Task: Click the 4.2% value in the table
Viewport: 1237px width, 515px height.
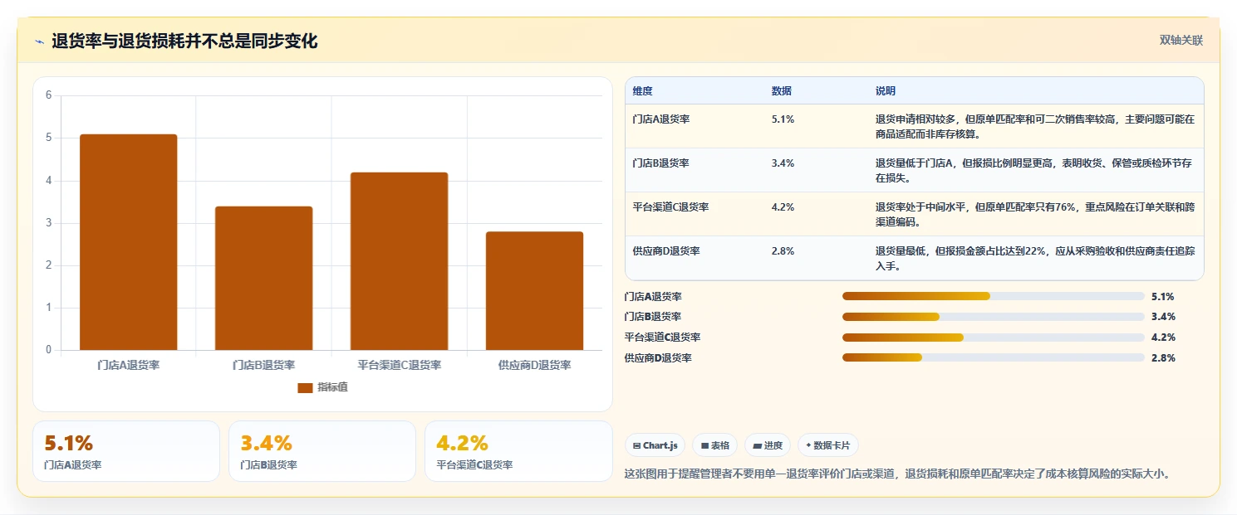Action: [x=783, y=207]
